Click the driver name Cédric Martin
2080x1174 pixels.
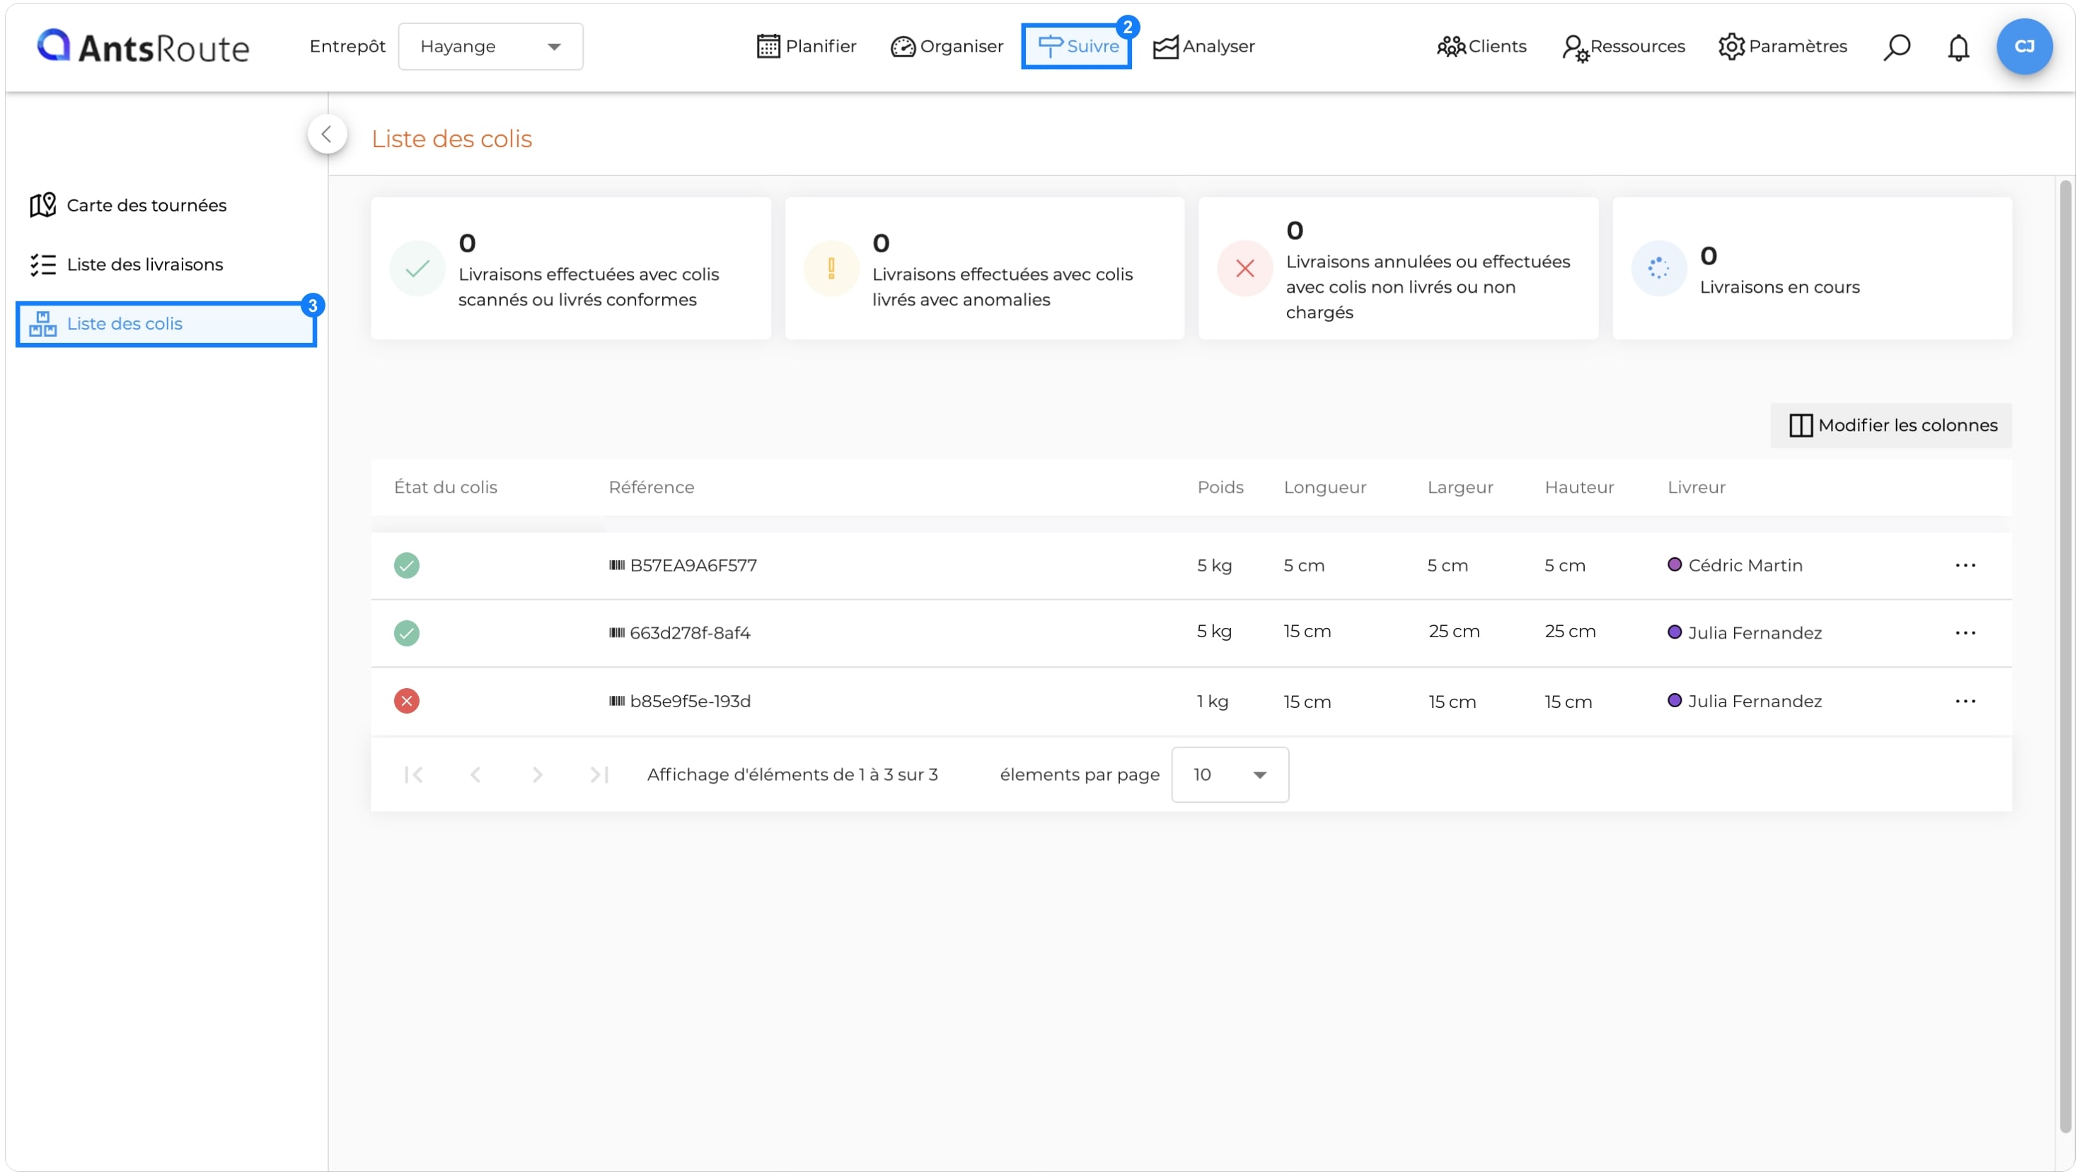click(1745, 565)
